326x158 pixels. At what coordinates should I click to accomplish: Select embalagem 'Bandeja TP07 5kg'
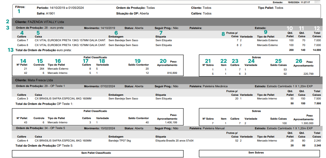(x=120, y=141)
